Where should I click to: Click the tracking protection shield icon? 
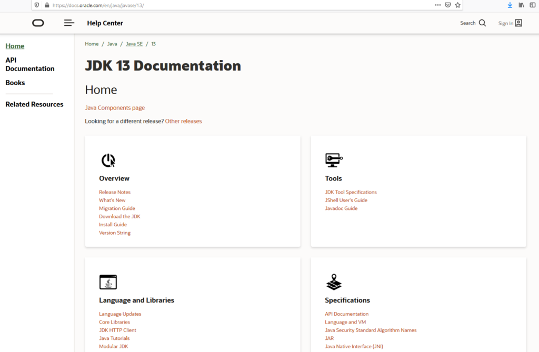(x=37, y=5)
